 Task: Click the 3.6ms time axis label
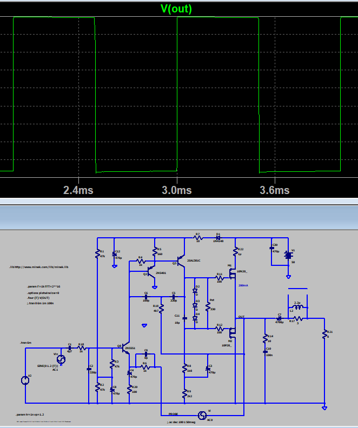275,190
